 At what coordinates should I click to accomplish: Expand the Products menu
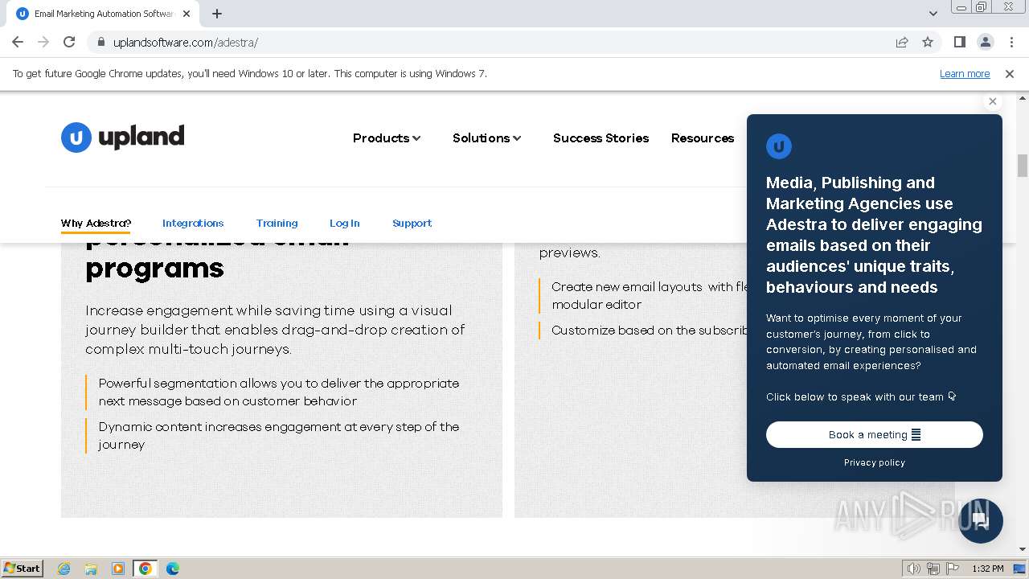[387, 138]
